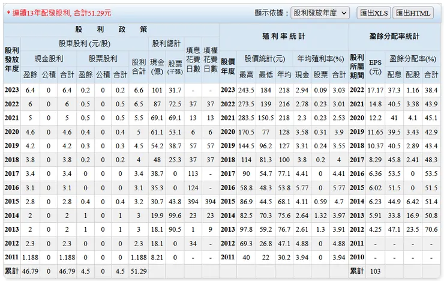The width and height of the screenshot is (444, 281).
Task: Open the 股利發放年度 display basis dropdown
Action: [320, 13]
